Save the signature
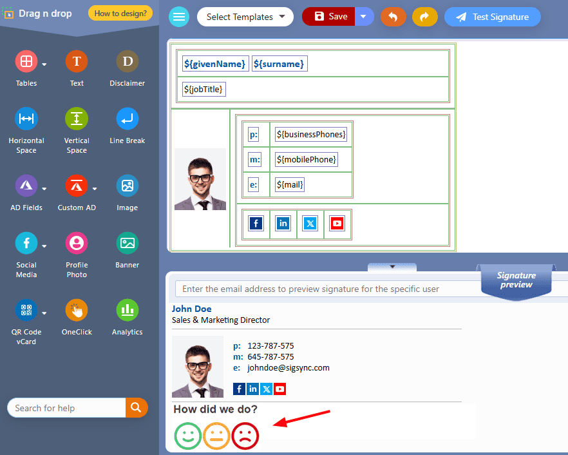 [328, 17]
